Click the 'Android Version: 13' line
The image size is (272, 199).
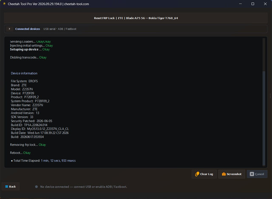[25, 113]
